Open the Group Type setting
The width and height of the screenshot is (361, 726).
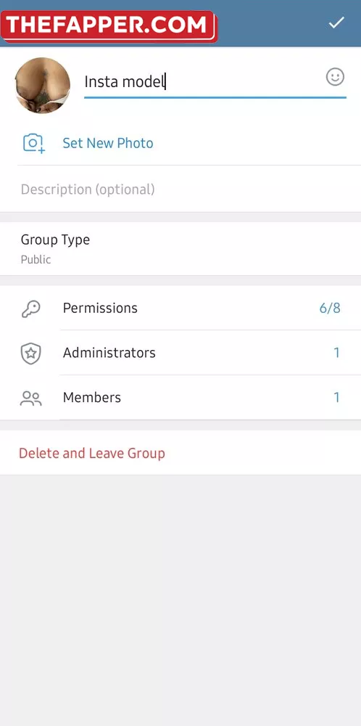pyautogui.click(x=180, y=248)
